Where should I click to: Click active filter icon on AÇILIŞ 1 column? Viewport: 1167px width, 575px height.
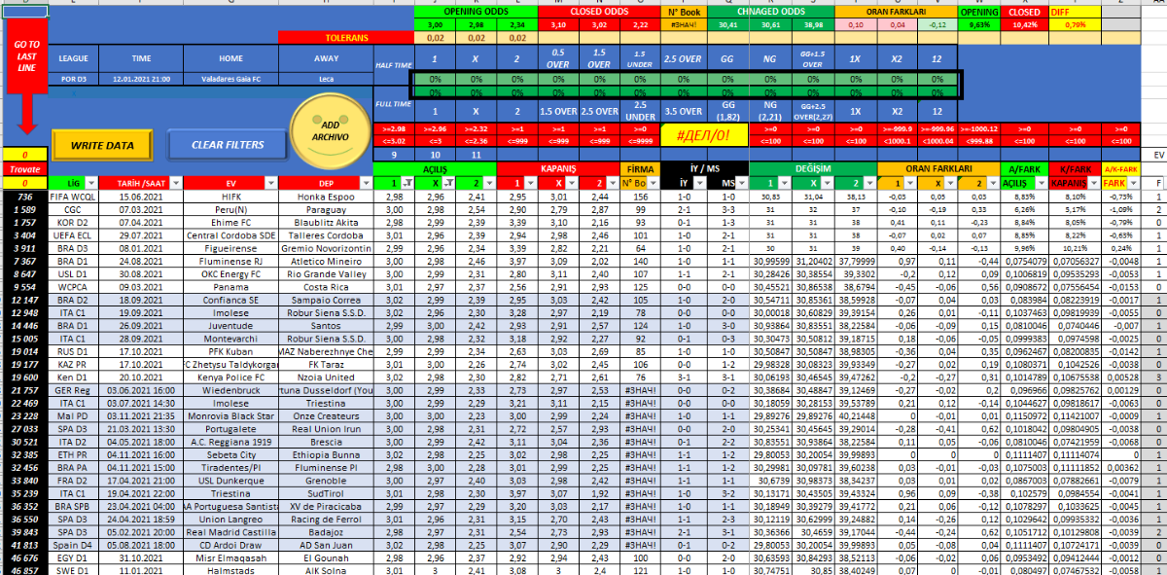[405, 183]
